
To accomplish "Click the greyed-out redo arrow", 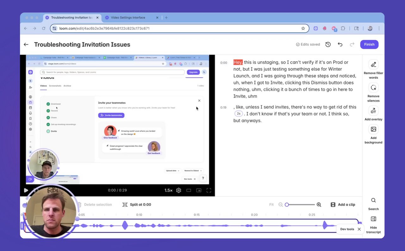I will click(352, 45).
